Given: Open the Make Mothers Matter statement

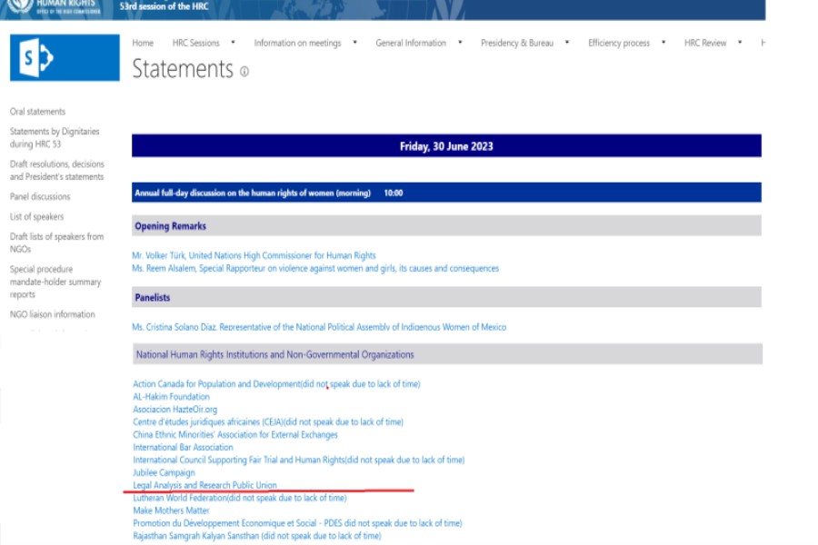Looking at the screenshot, I should (171, 510).
